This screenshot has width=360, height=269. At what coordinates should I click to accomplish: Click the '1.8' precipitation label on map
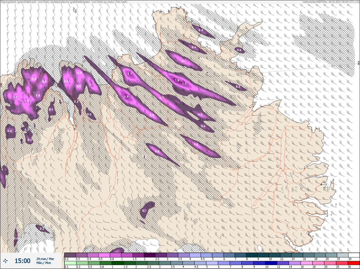pyautogui.click(x=184, y=84)
